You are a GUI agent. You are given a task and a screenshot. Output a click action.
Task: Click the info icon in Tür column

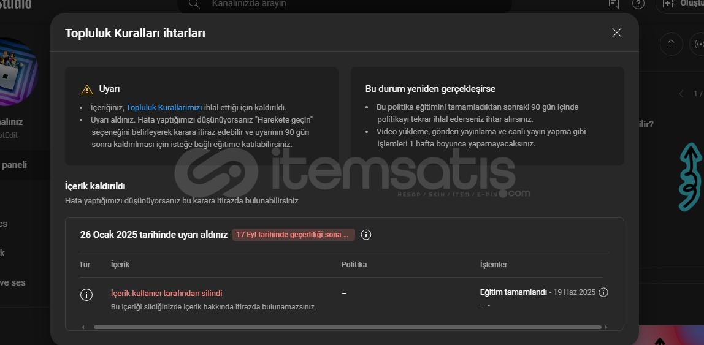coord(86,295)
